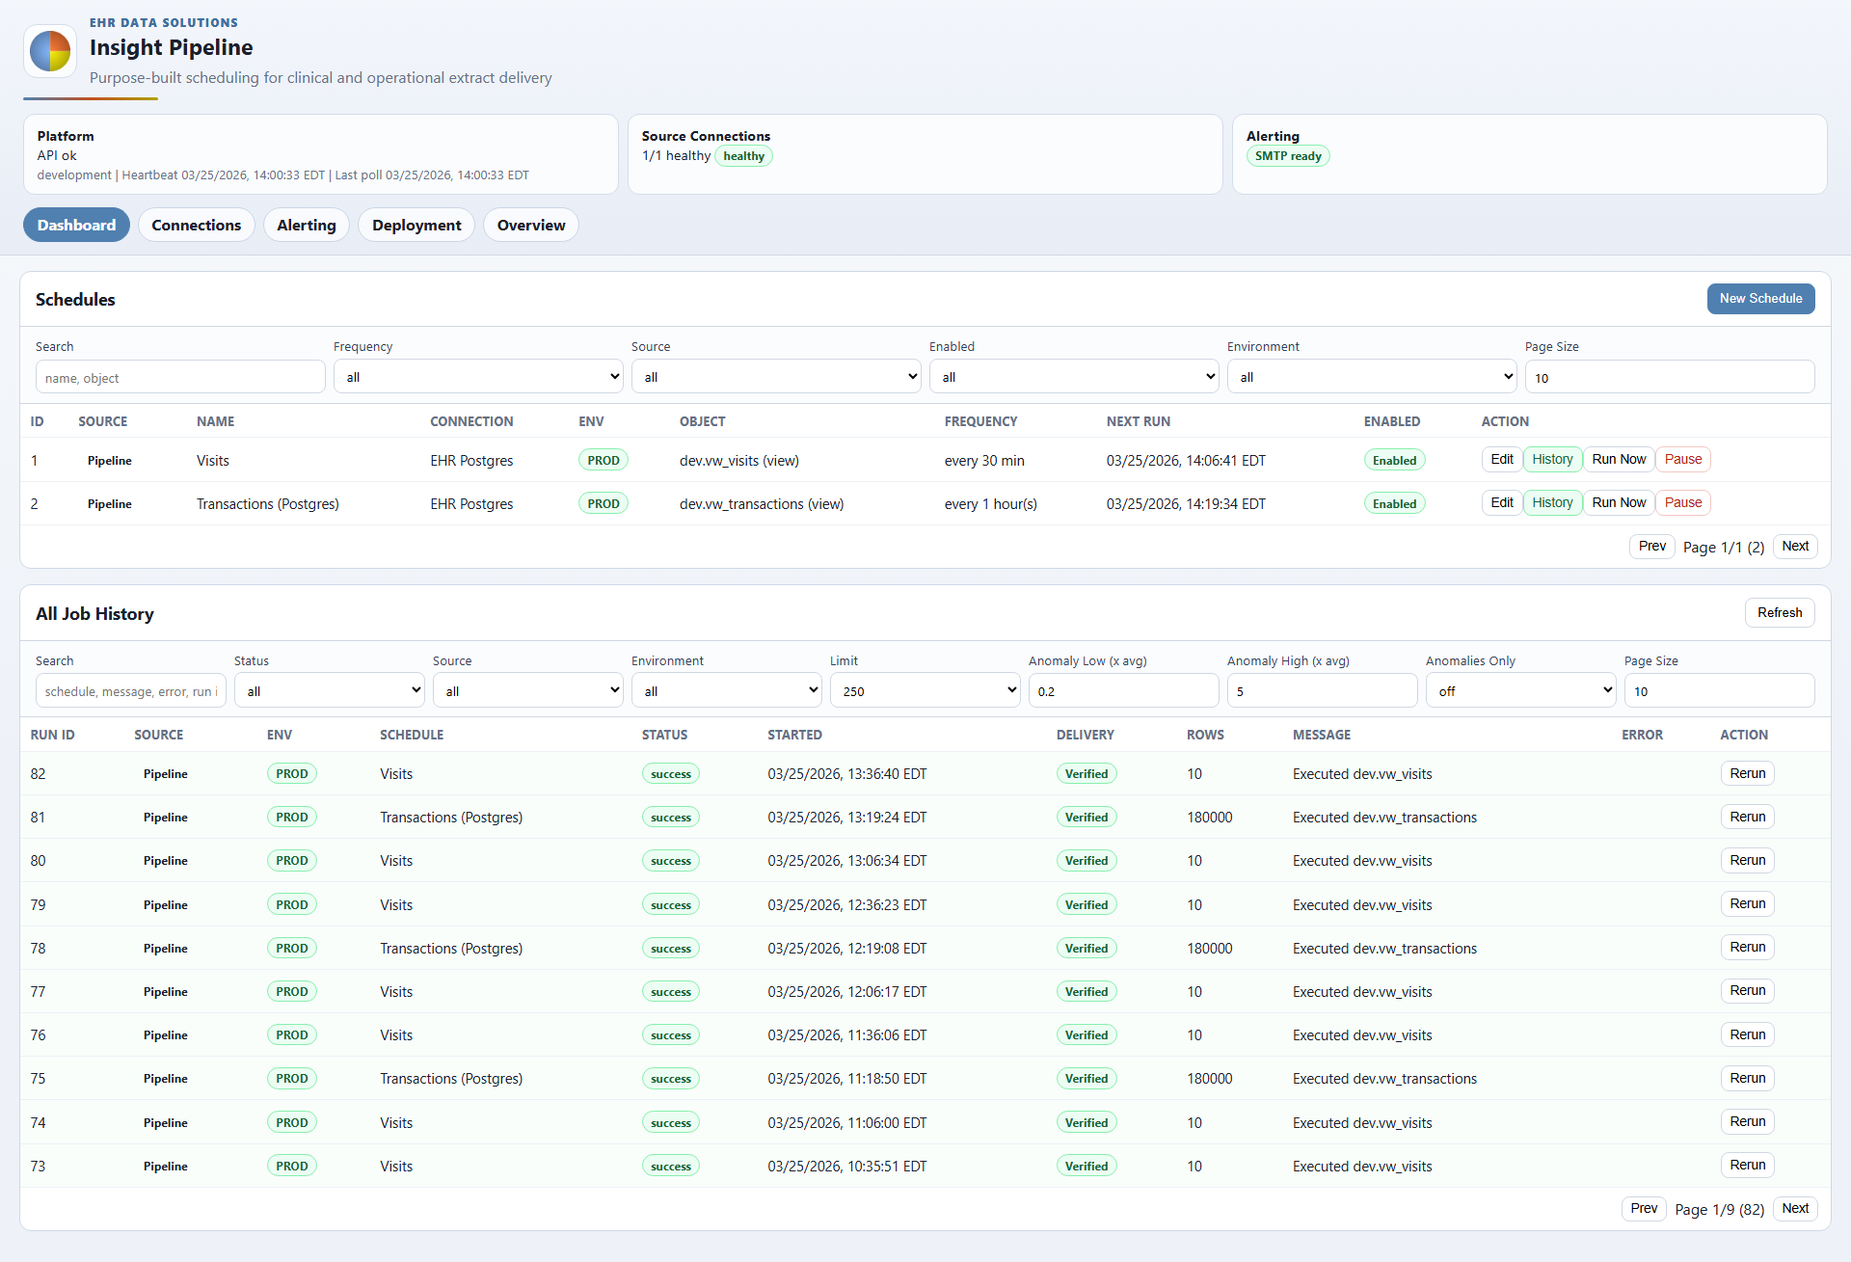
Task: Click the healthy badge under Source Connections
Action: pyautogui.click(x=742, y=155)
